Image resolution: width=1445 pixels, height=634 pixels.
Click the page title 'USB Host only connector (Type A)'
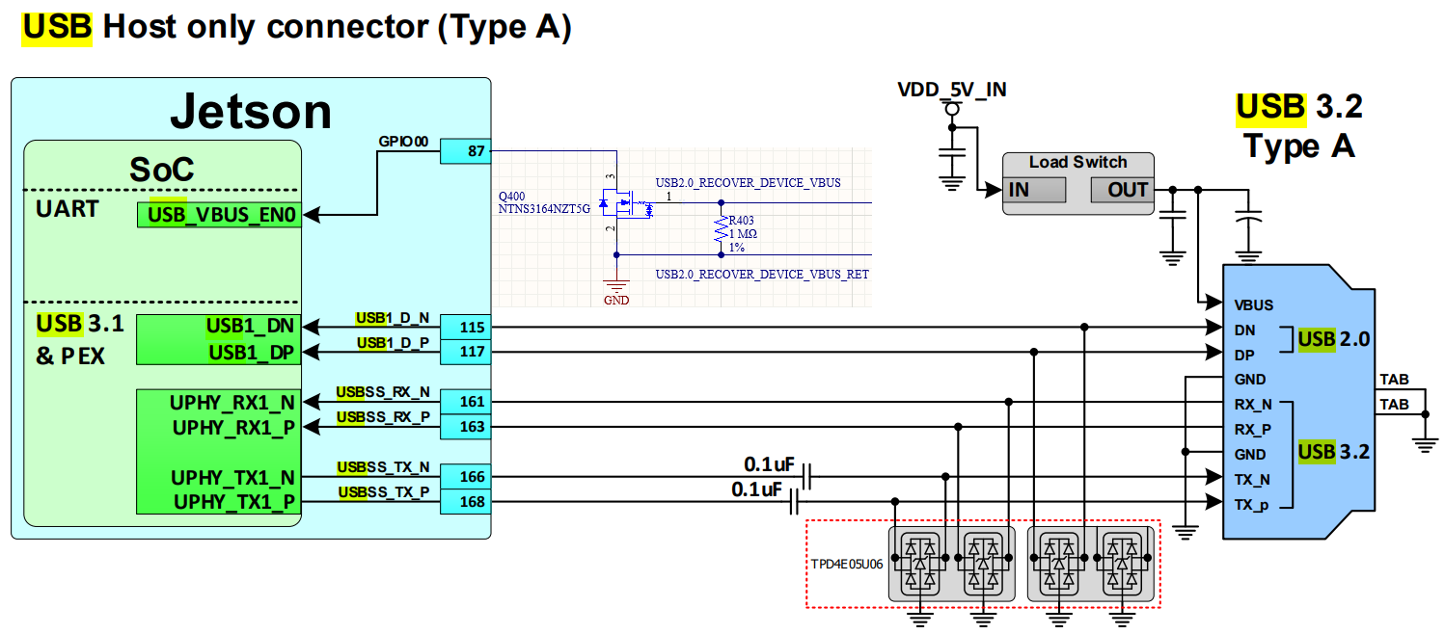(x=297, y=28)
